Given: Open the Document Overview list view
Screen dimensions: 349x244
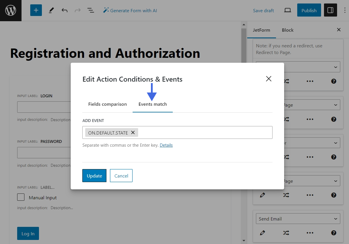Looking at the screenshot, I should tap(91, 10).
